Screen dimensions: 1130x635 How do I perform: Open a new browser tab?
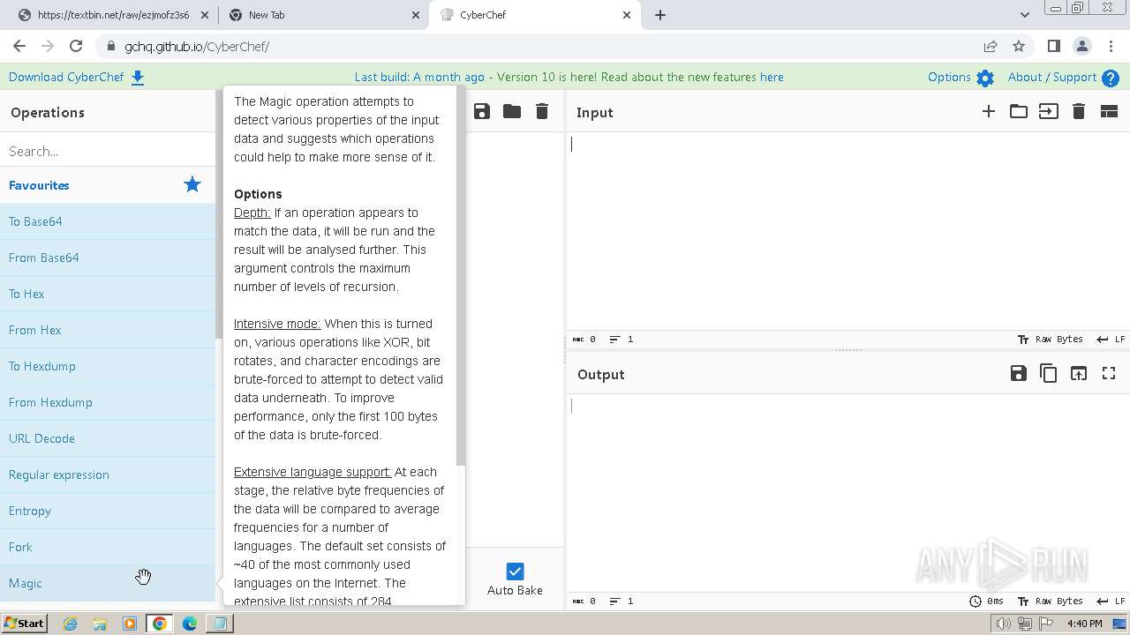point(660,15)
